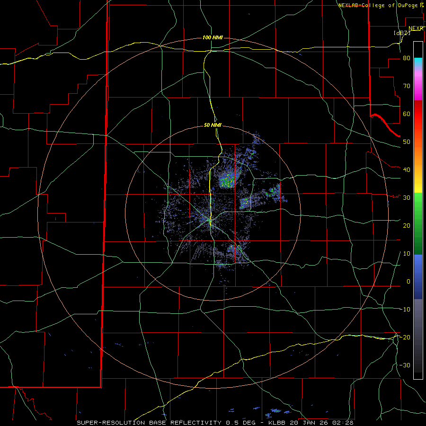Image resolution: width=426 pixels, height=426 pixels.
Task: Click the 70 value on the dBZ scale
Action: tap(407, 86)
